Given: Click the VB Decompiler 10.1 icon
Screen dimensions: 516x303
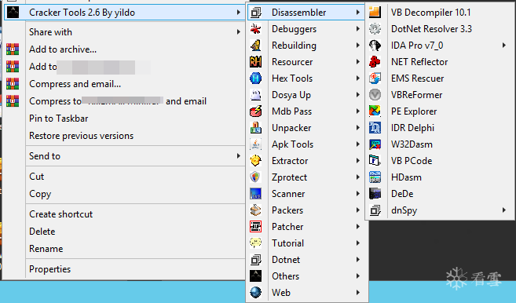Looking at the screenshot, I should (x=375, y=13).
